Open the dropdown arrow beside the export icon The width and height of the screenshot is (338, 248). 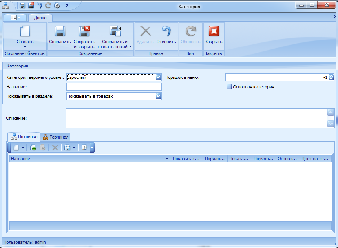coord(74,148)
